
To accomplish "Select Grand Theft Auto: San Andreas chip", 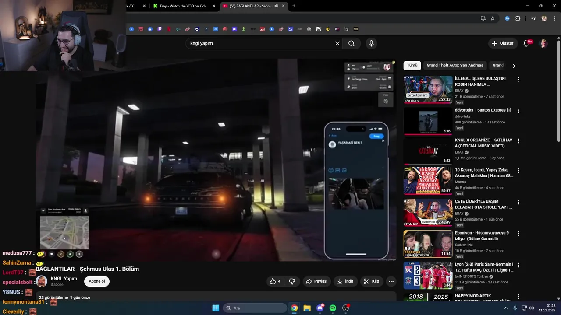I will 455,66.
